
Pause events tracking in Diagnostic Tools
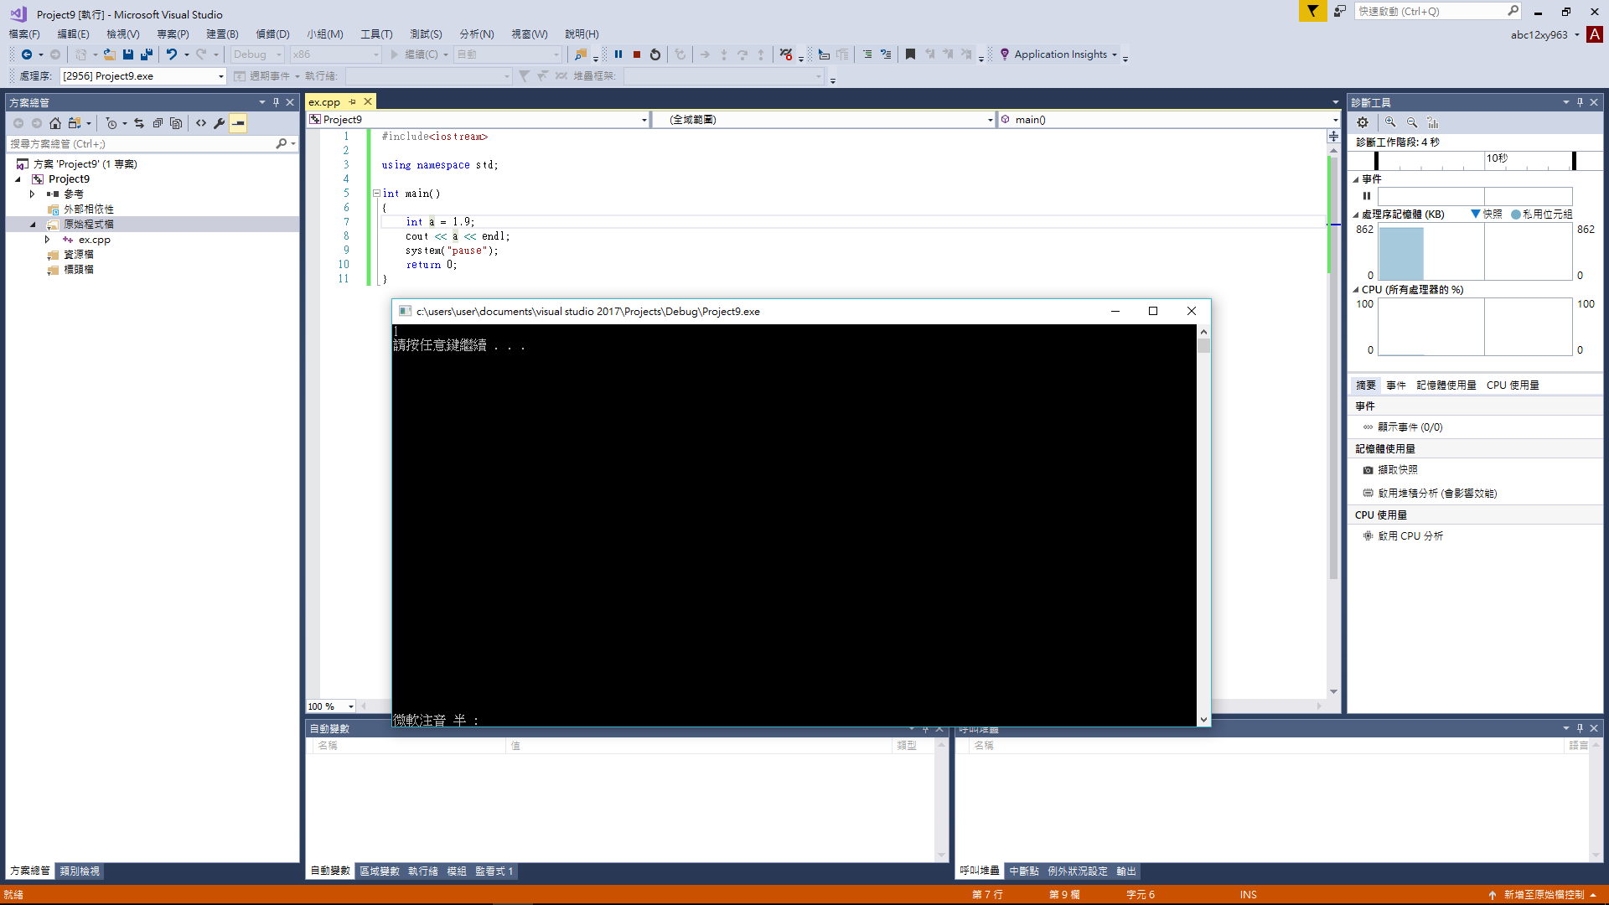1367,196
